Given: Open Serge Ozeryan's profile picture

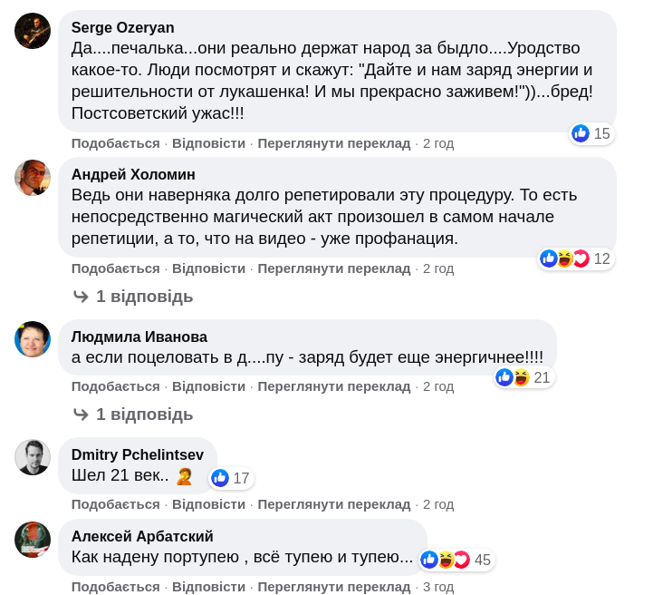Looking at the screenshot, I should click(33, 31).
